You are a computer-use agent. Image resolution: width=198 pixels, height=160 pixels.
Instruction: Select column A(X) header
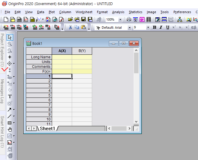coord(62,51)
